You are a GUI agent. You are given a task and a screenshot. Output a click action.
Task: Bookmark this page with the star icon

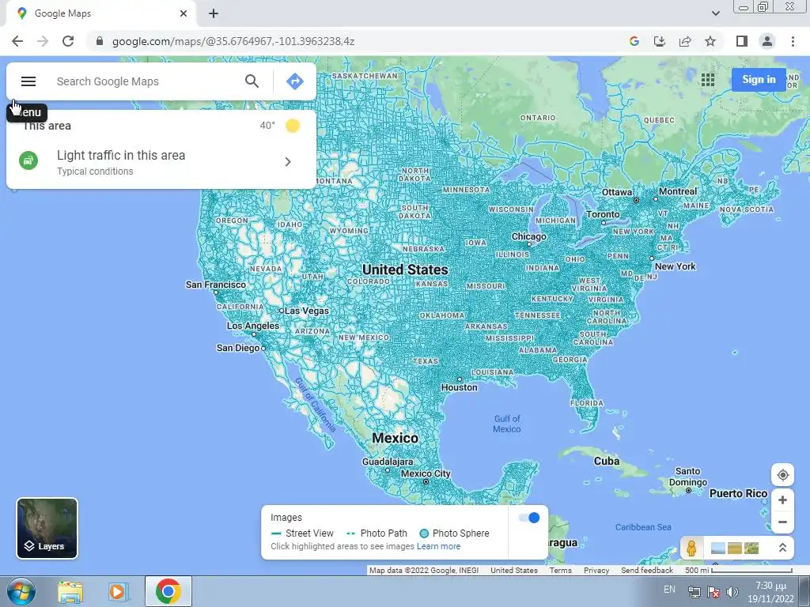(710, 41)
